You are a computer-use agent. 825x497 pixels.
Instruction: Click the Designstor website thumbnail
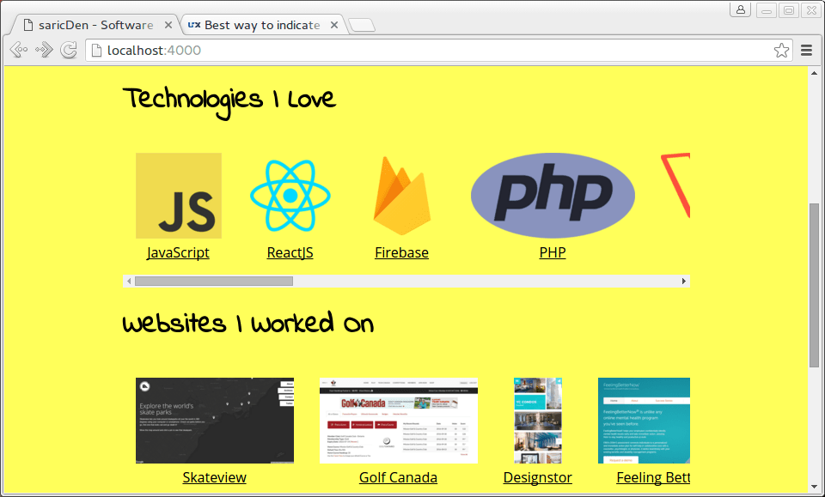[x=538, y=421]
